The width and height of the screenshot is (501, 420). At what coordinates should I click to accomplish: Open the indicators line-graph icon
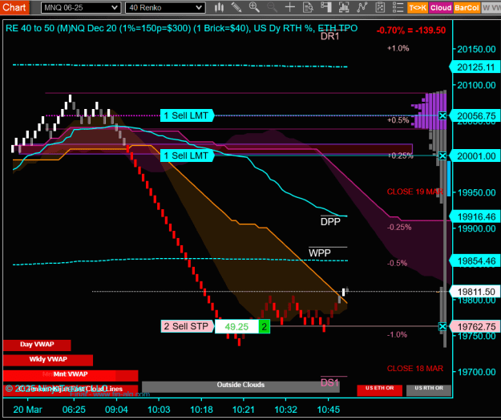362,7
